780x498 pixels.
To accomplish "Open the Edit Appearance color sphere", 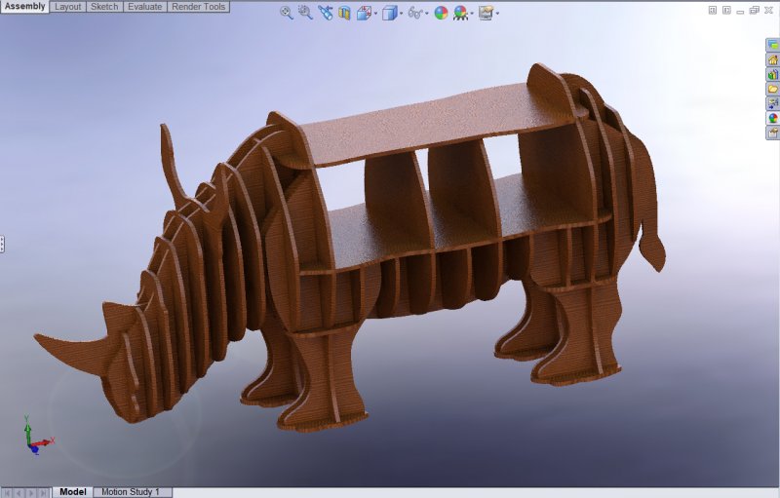I will (x=441, y=13).
